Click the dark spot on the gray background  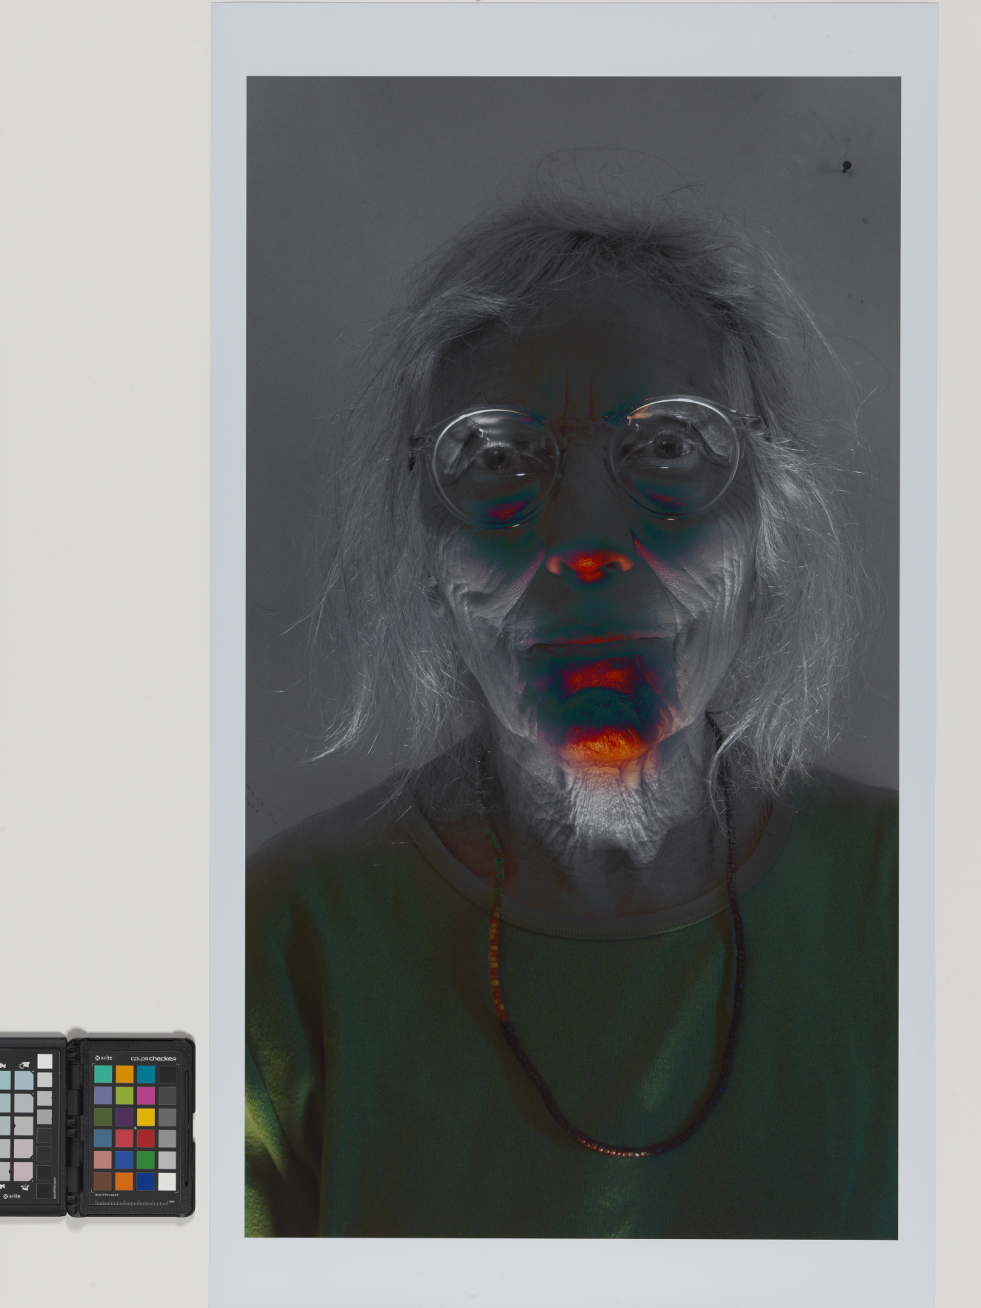point(846,167)
